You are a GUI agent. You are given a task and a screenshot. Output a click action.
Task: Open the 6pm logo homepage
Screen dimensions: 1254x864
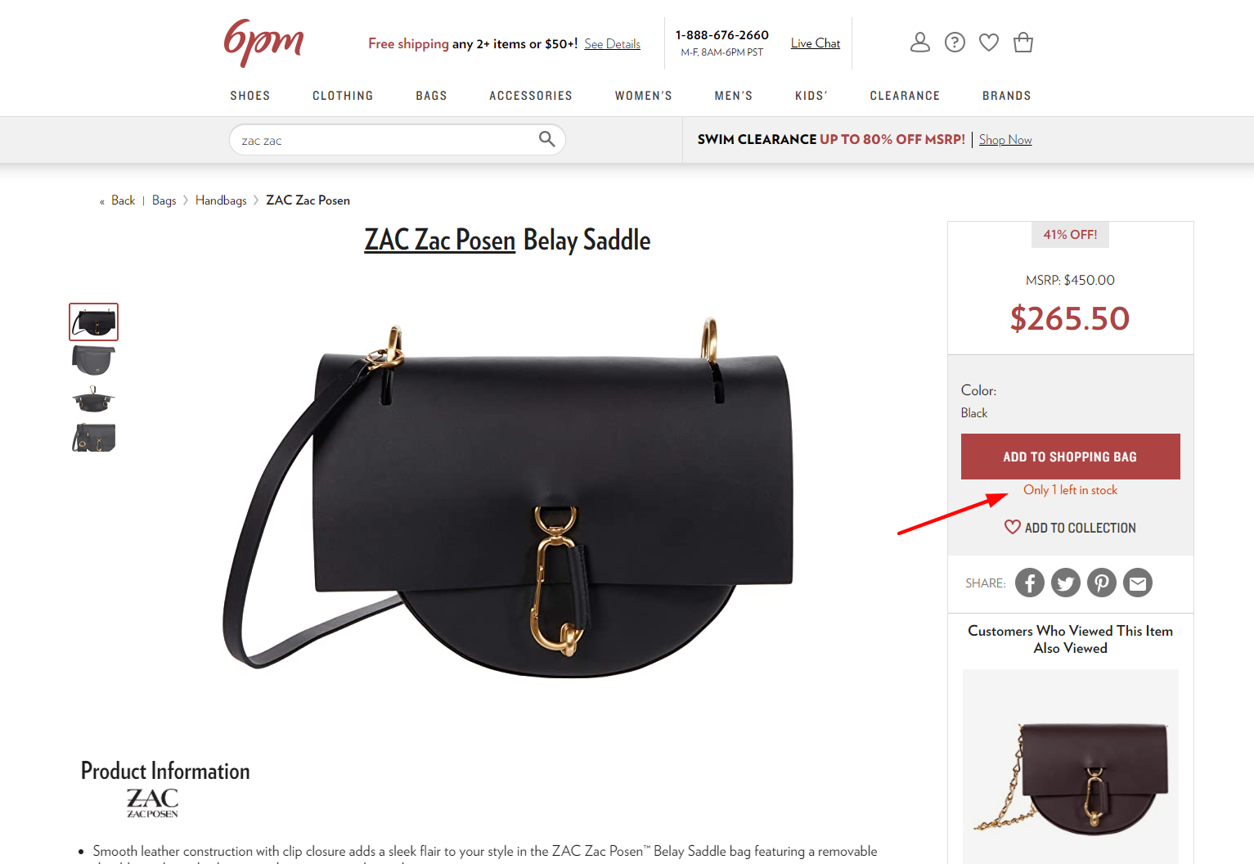pyautogui.click(x=263, y=43)
